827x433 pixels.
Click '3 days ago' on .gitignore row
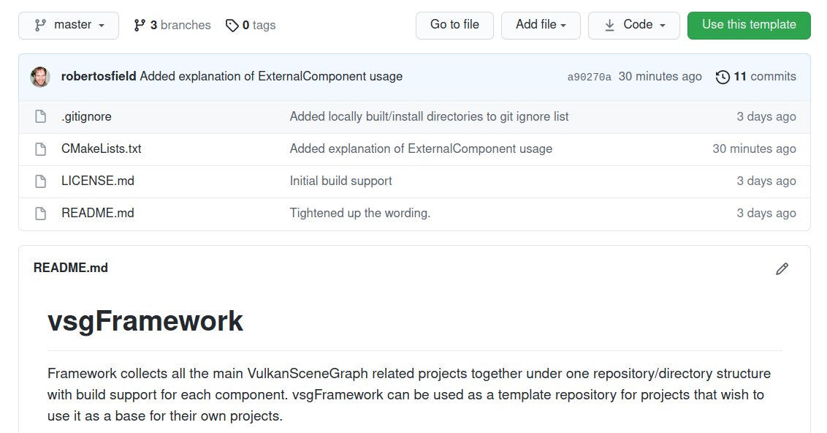(766, 116)
